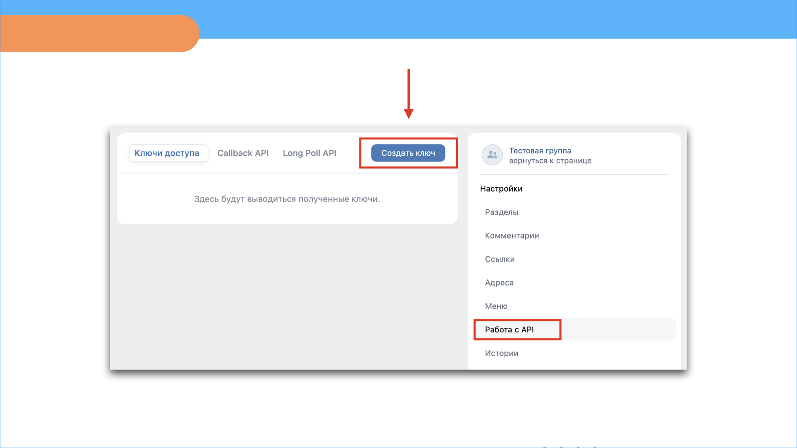
Task: Click the Здесь будут выводиться полученные ключи text
Action: pos(287,199)
